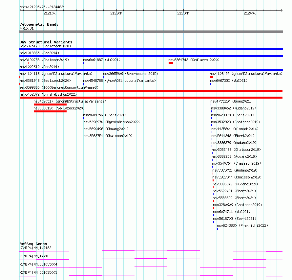Open nsv6074711 (Wu2021) label
Image resolution: width=292 pixels, height=280 pixels.
pyautogui.click(x=232, y=212)
